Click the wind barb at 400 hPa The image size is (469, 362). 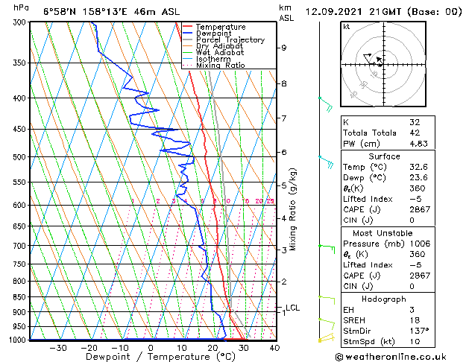click(x=326, y=104)
